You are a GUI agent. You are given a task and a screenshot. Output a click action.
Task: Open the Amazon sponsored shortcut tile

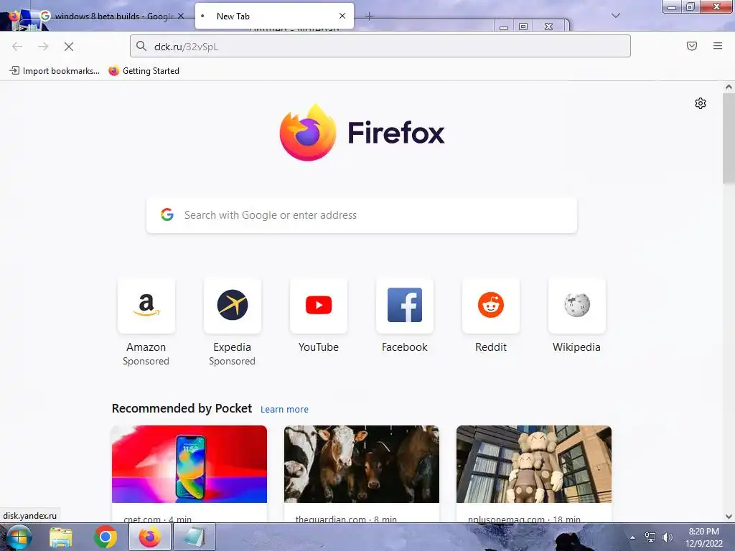click(x=146, y=306)
